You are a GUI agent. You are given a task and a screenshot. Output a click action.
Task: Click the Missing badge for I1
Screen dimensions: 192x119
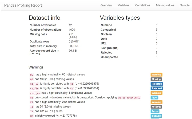click(156, 107)
